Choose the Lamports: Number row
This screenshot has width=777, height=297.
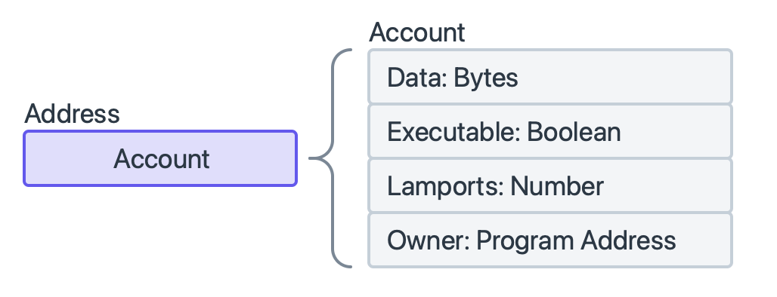click(550, 185)
